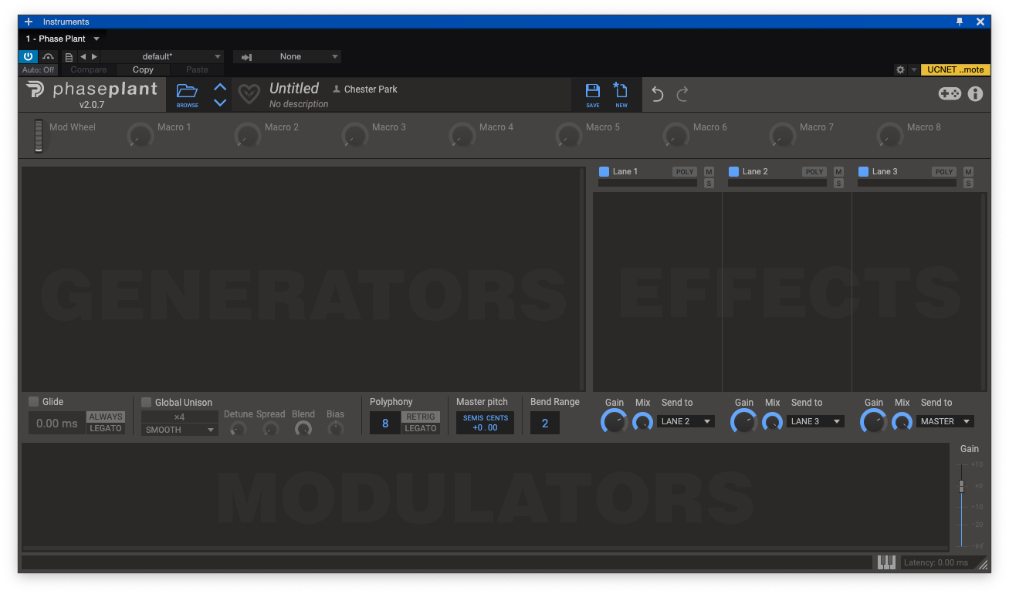Open Lane 2 Send to LANE 3 dropdown
This screenshot has width=1009, height=594.
(x=815, y=421)
